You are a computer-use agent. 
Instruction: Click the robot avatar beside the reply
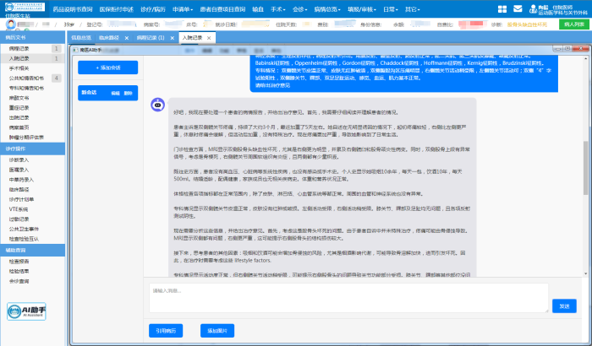pos(156,106)
